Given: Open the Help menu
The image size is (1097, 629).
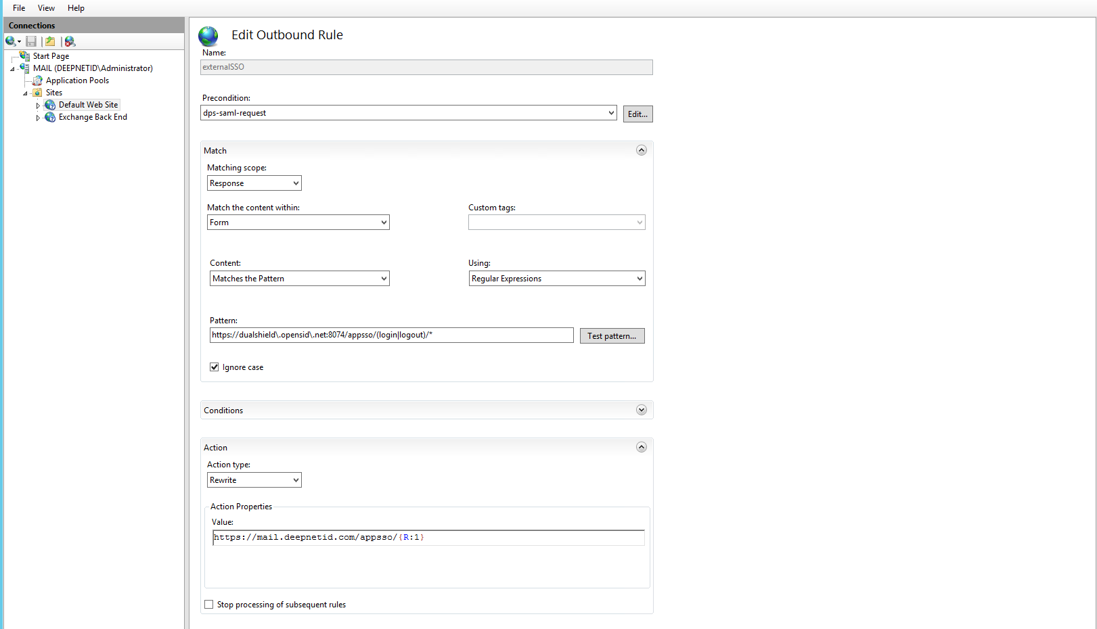Looking at the screenshot, I should [76, 8].
